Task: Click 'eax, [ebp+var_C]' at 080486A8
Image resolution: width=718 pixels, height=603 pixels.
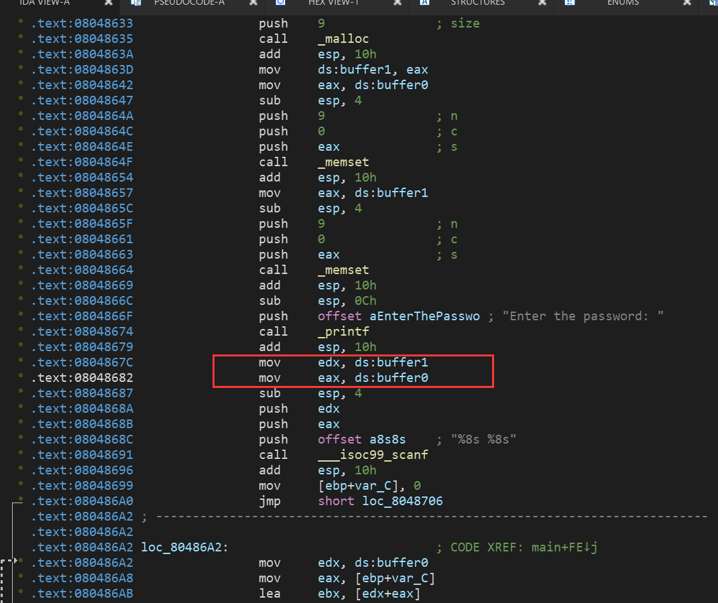Action: [376, 578]
